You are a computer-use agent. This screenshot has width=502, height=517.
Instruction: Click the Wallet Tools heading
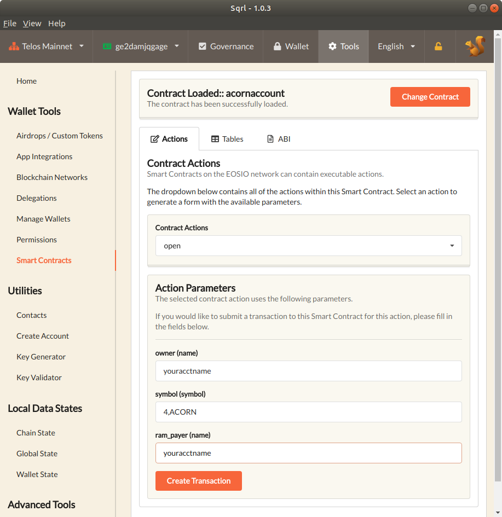[x=34, y=112]
